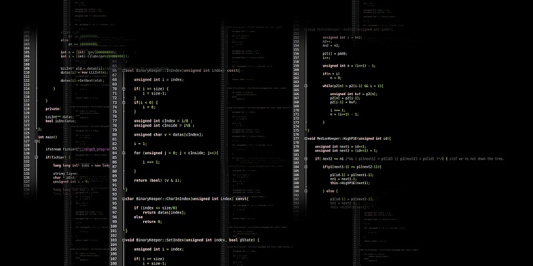Collapse the BinaryKeeper::InIndex function fold marker

(124, 70)
